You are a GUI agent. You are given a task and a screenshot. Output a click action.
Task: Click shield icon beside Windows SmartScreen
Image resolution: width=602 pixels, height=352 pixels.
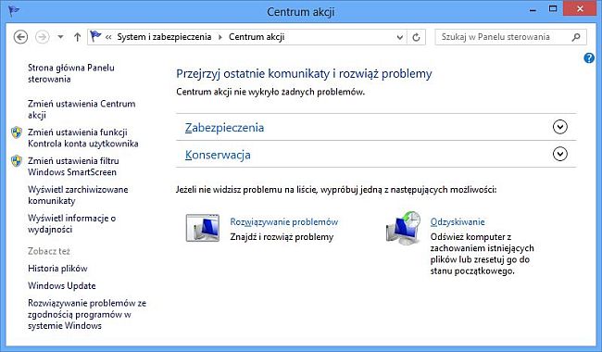coord(17,161)
